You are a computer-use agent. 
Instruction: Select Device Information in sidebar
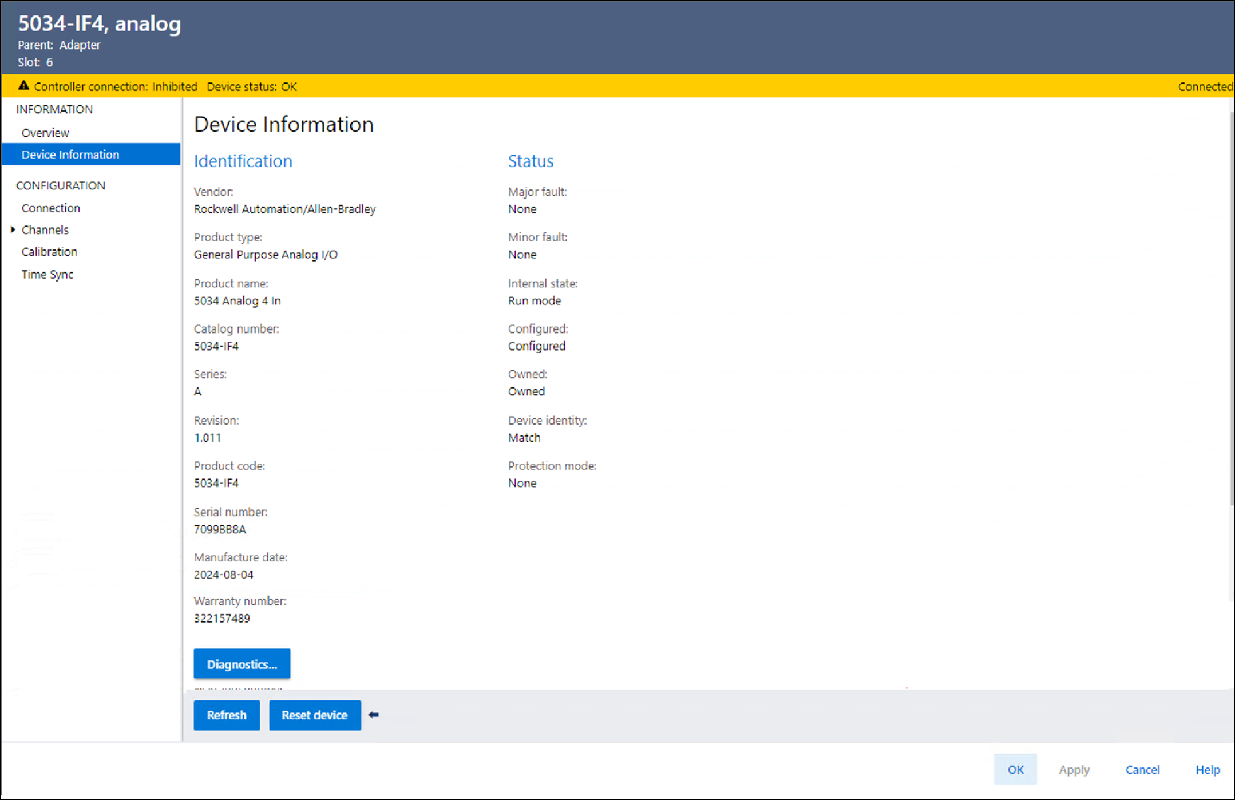point(70,155)
